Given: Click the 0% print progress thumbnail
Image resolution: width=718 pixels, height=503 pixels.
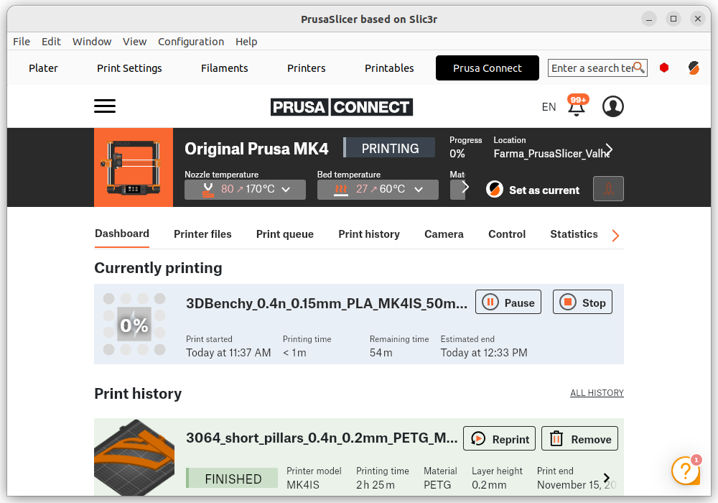Looking at the screenshot, I should pyautogui.click(x=134, y=324).
